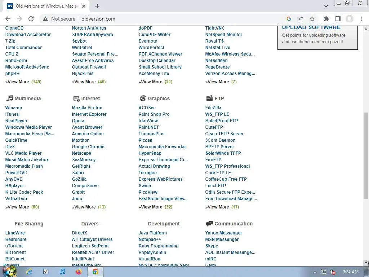
Task: Open the DirectX link
Action: click(x=79, y=233)
